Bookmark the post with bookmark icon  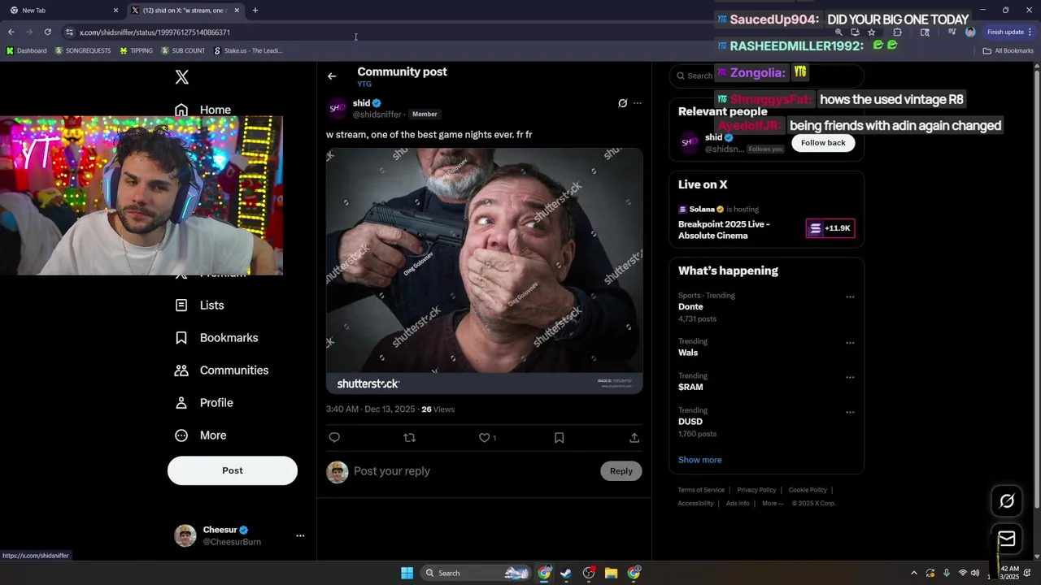pyautogui.click(x=560, y=437)
